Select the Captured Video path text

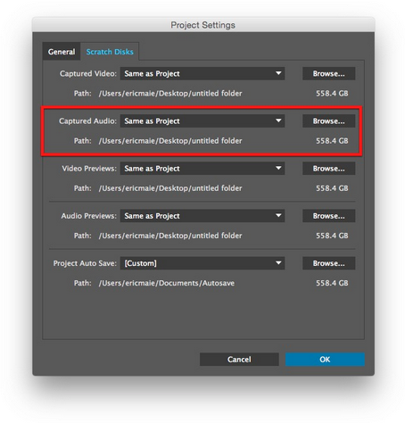coord(170,94)
